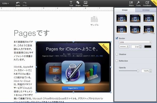The width and height of the screenshot is (157, 103).
Task: Select first image style thumbnail in bottom row
Action: (x=122, y=29)
